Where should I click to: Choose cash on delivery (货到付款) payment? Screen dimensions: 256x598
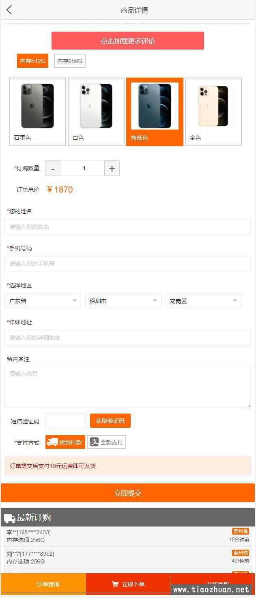tap(65, 442)
